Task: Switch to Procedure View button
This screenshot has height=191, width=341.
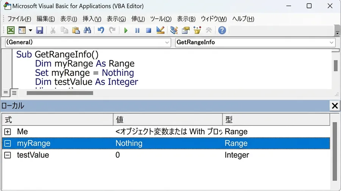Action: pyautogui.click(x=5, y=93)
